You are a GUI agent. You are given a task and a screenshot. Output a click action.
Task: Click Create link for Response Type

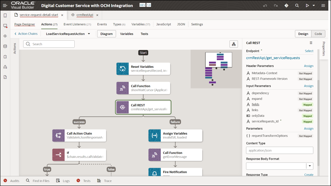click(309, 175)
